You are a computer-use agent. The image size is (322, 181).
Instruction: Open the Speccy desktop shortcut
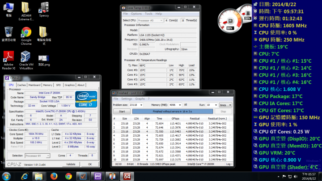[x=44, y=9]
